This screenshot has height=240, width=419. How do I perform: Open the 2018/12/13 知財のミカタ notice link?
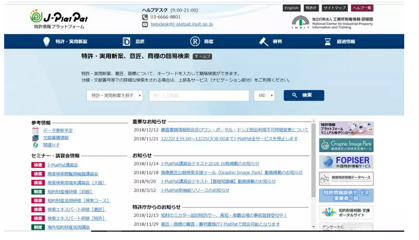(224, 215)
